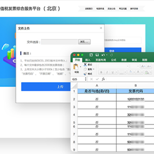Open the 操作手册 link in page header

click(134, 9)
